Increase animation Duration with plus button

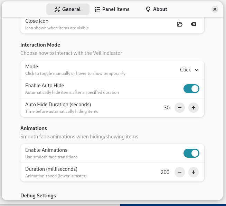tap(194, 172)
